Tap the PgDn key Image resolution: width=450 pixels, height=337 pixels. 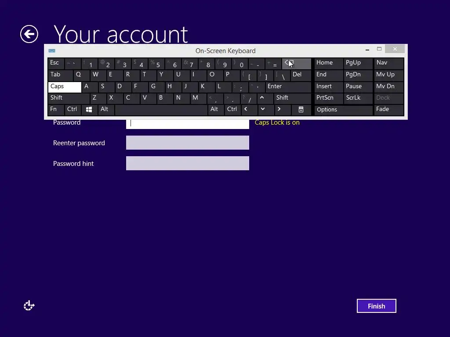click(358, 75)
